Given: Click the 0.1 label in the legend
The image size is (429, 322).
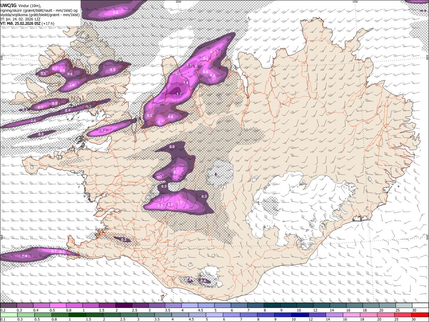Looking at the screenshot, I should tap(2, 319).
